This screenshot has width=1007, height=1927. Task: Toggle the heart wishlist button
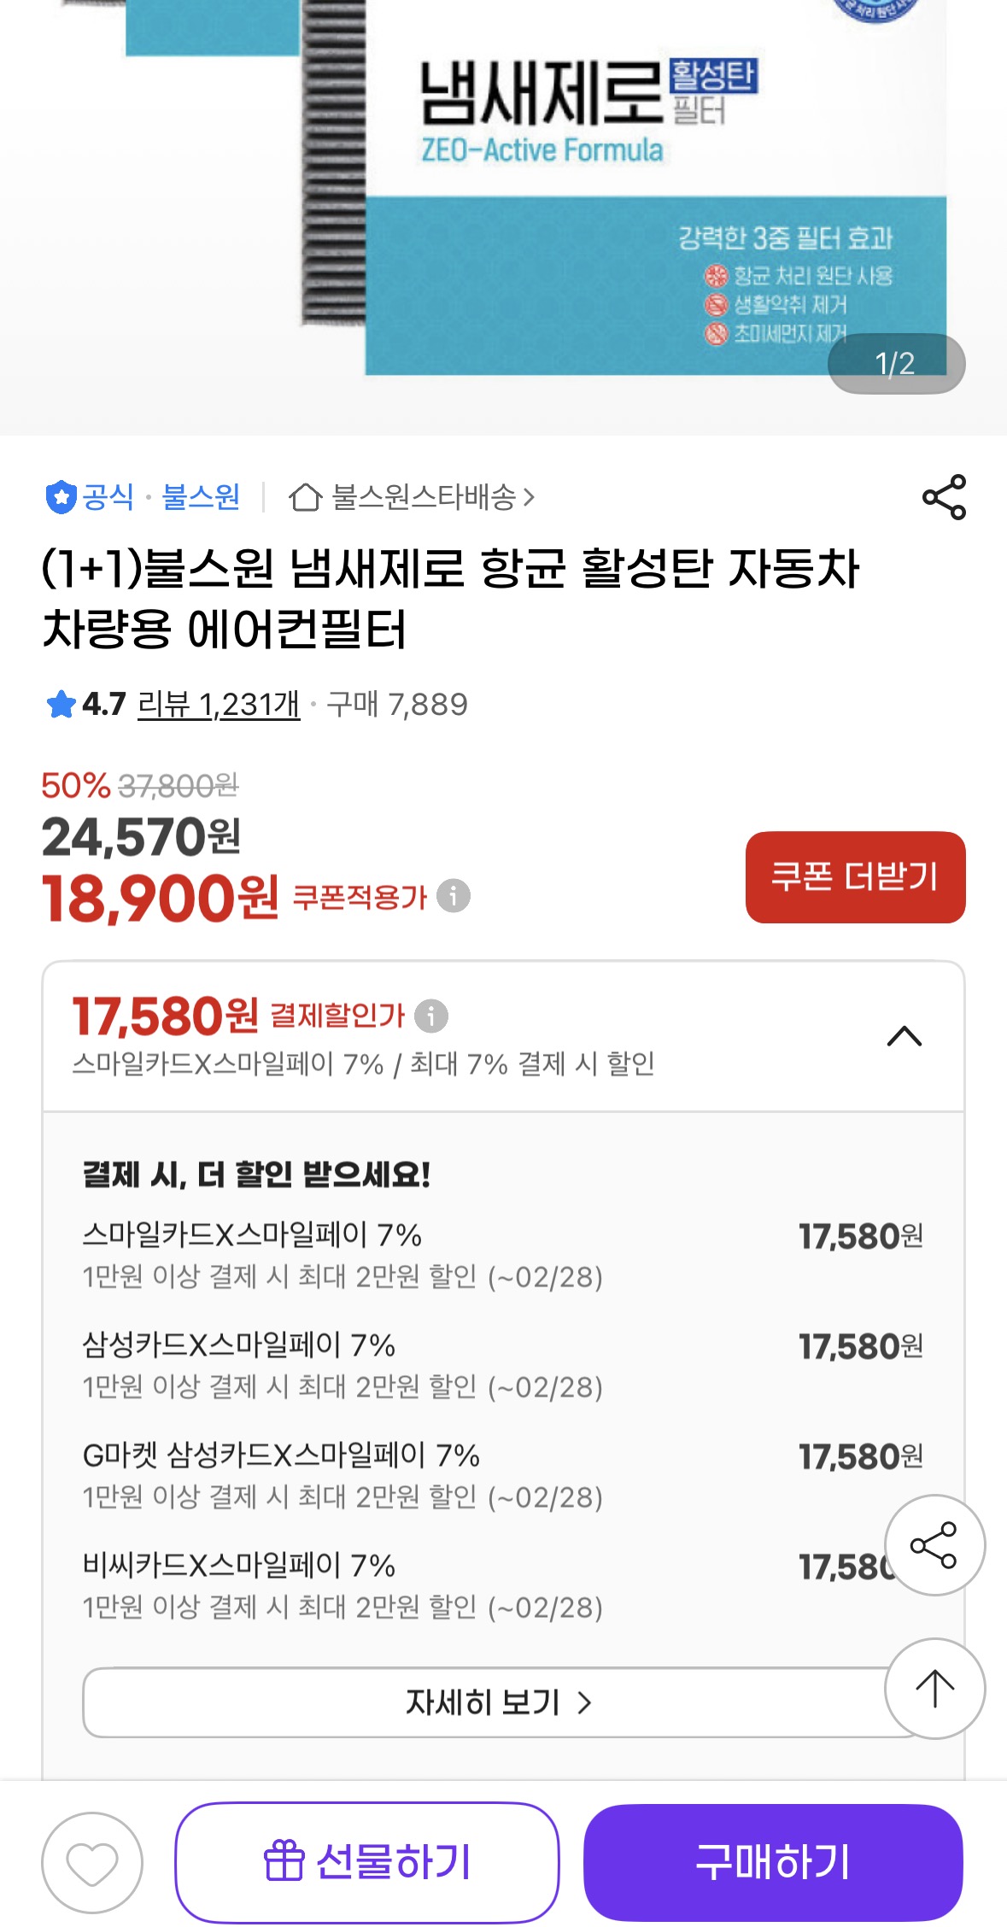(x=92, y=1862)
